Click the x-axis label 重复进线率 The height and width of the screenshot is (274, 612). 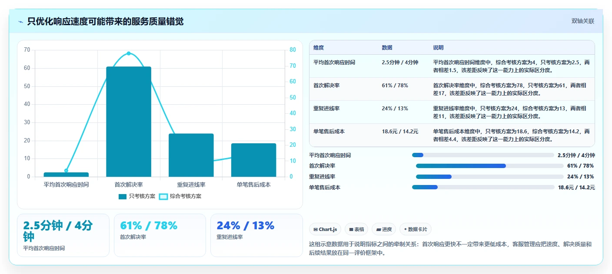[x=191, y=185]
